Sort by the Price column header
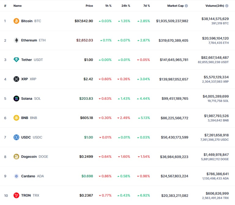235x205 pixels. pyautogui.click(x=89, y=6)
